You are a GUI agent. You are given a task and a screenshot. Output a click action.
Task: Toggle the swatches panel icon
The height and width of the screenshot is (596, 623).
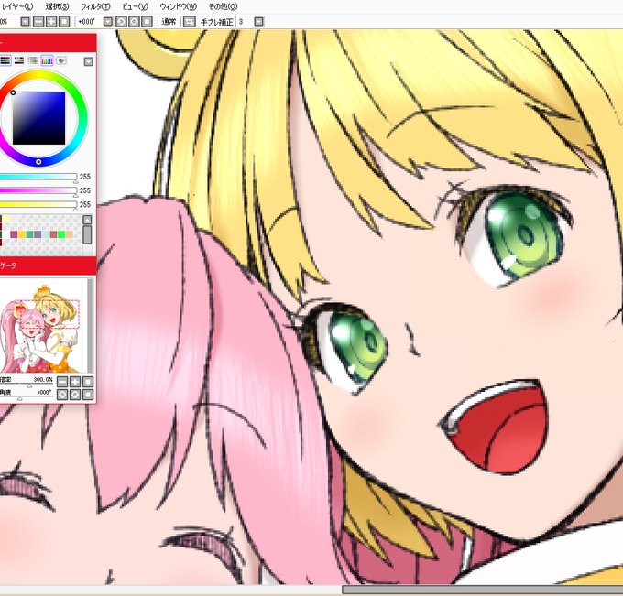pyautogui.click(x=47, y=60)
